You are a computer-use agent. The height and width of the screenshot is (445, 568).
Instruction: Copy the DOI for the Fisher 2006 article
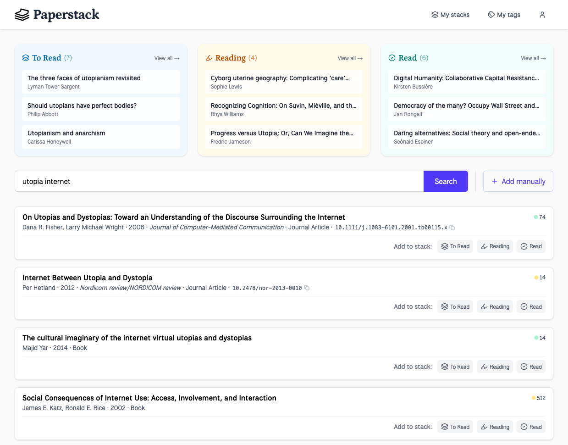click(452, 228)
